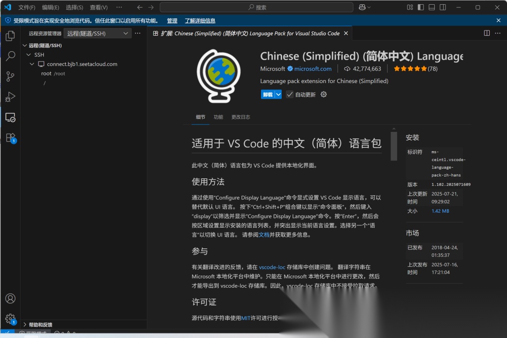Click the five-star rating
Viewport: 507px width, 338px height.
click(x=410, y=69)
